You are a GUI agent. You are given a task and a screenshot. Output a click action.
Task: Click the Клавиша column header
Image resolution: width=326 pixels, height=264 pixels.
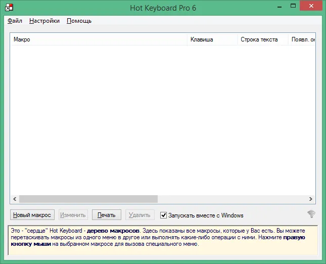pos(212,39)
